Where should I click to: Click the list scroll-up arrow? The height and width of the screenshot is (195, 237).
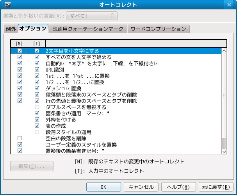224,50
